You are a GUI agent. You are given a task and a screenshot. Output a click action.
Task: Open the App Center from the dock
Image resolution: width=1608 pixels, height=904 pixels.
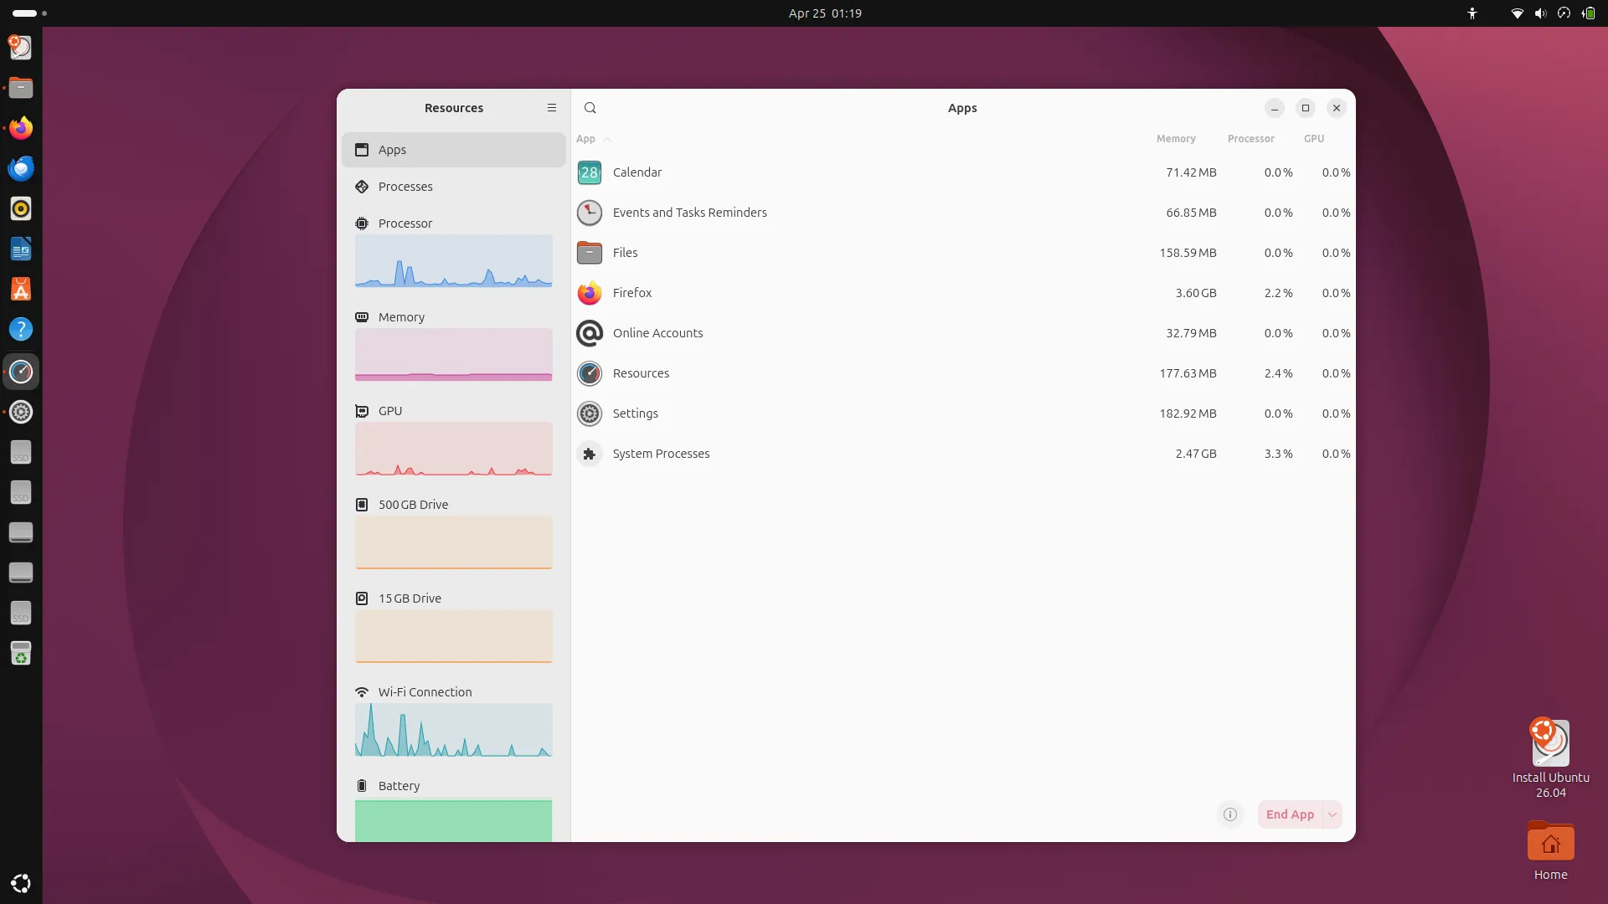point(21,289)
